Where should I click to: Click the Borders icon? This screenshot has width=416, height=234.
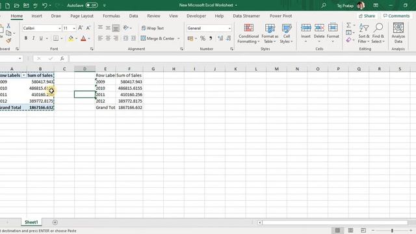click(x=56, y=38)
